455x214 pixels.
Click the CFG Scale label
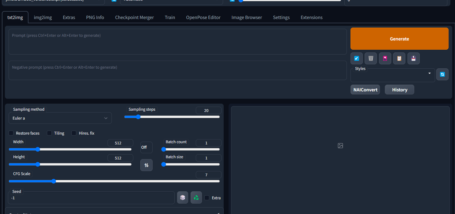(22, 174)
